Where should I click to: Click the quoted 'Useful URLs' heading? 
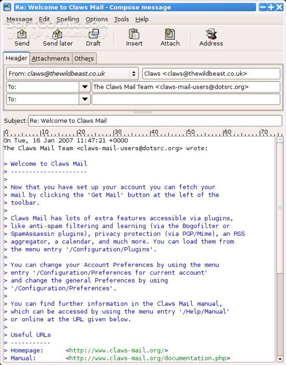pyautogui.click(x=31, y=335)
